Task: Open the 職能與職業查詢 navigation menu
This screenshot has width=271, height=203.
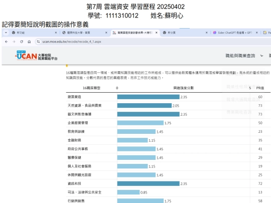Action: point(240,56)
